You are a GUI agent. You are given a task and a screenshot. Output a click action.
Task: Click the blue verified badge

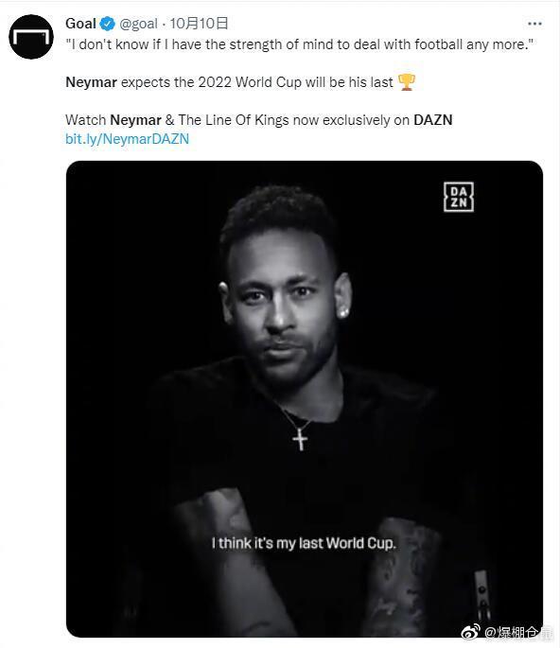pos(108,24)
